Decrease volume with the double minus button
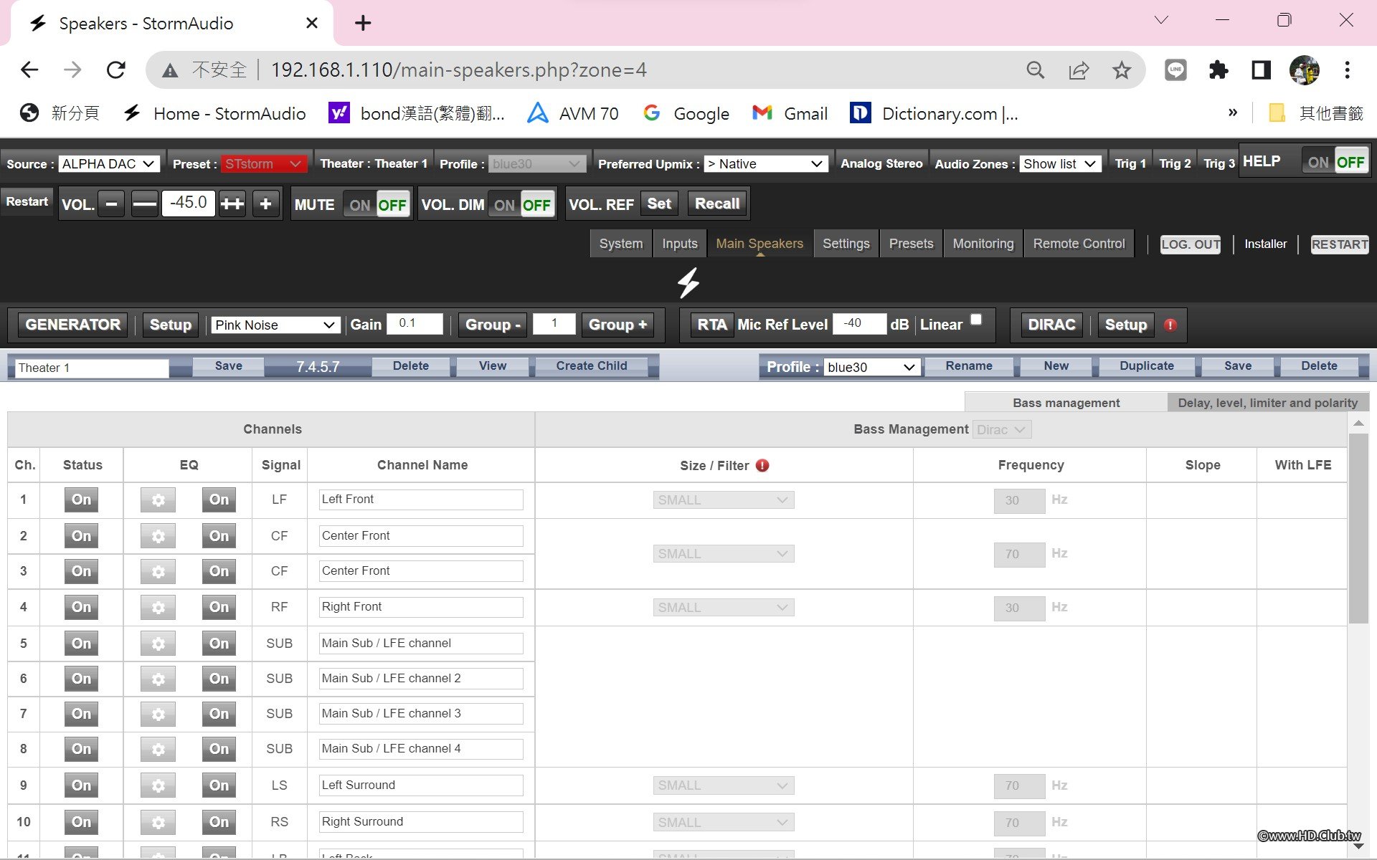 click(x=144, y=204)
